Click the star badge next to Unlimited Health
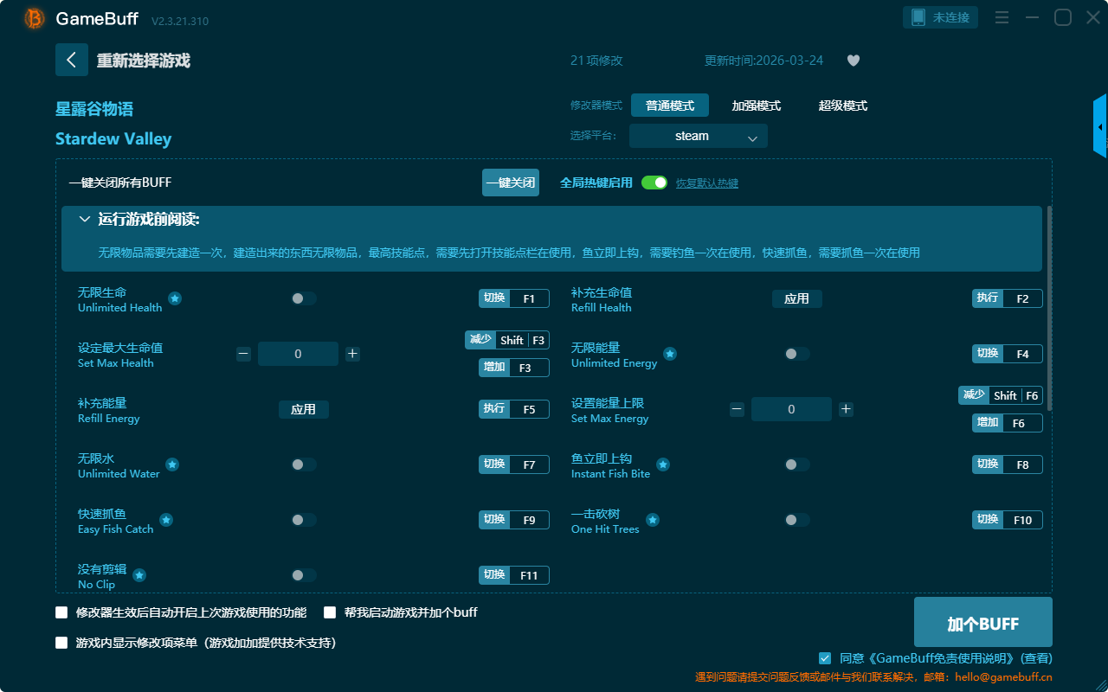This screenshot has width=1108, height=692. coord(175,298)
